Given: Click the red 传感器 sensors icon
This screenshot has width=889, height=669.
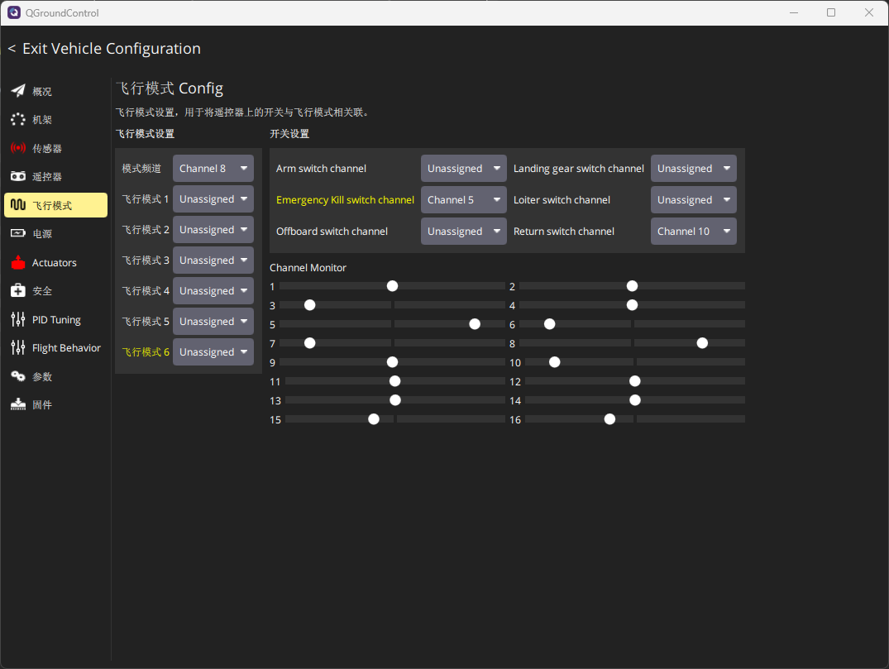Looking at the screenshot, I should (18, 148).
